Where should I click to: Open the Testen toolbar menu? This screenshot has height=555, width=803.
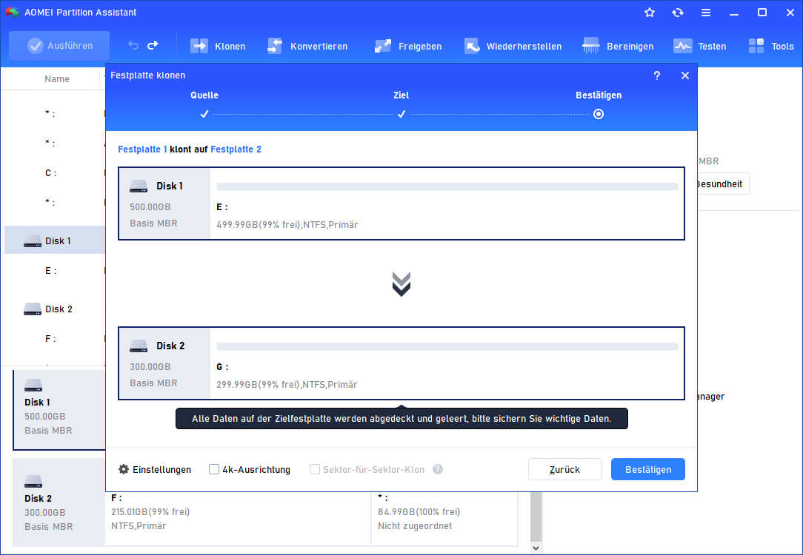(699, 46)
